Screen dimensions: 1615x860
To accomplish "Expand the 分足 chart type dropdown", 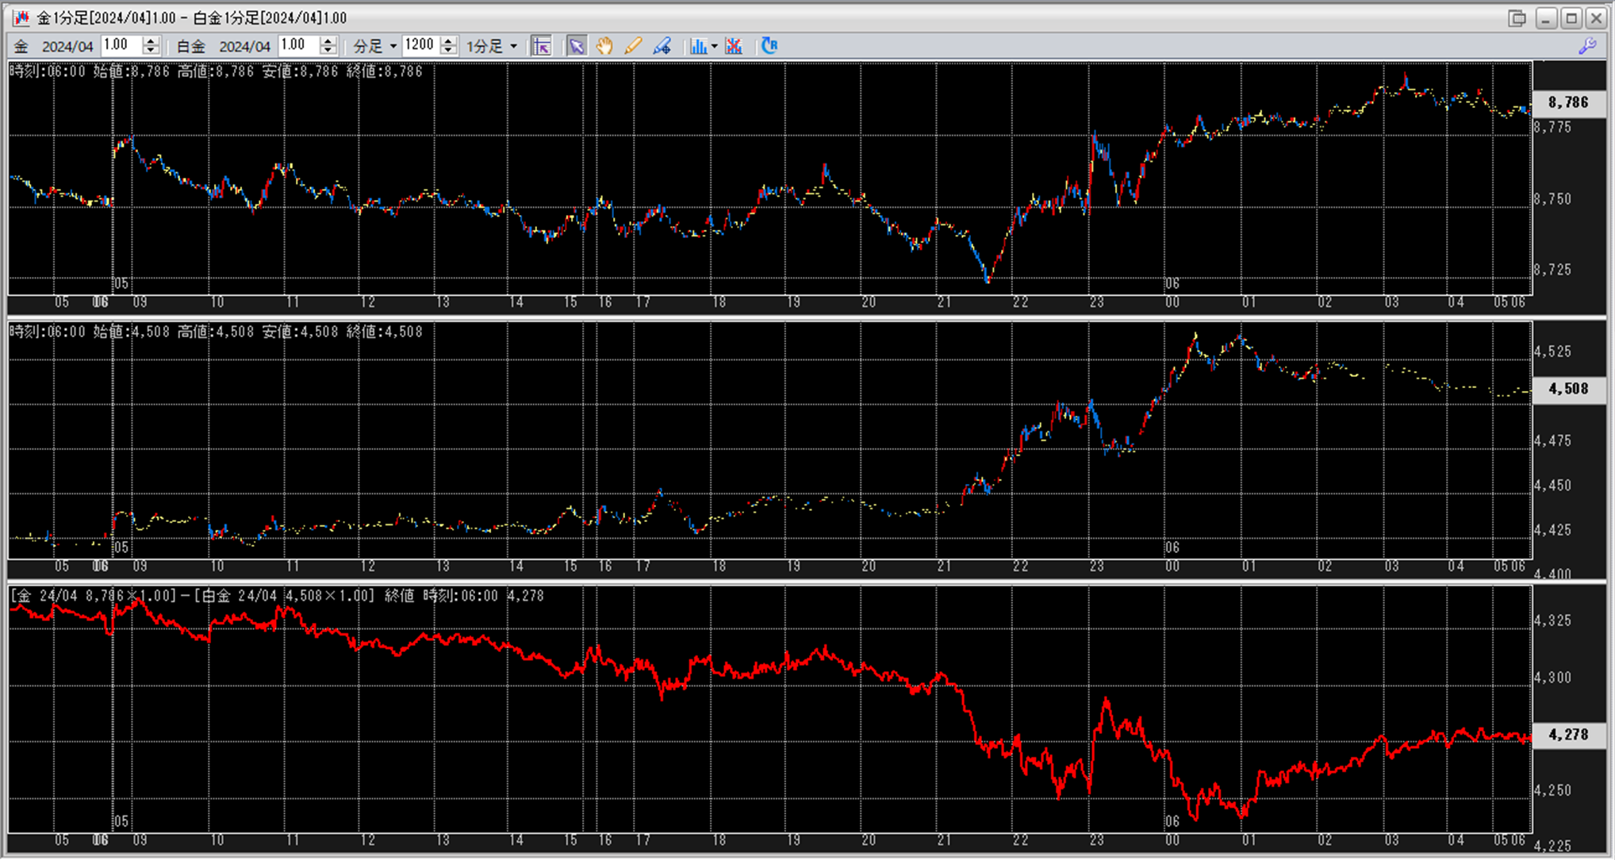I will 393,47.
